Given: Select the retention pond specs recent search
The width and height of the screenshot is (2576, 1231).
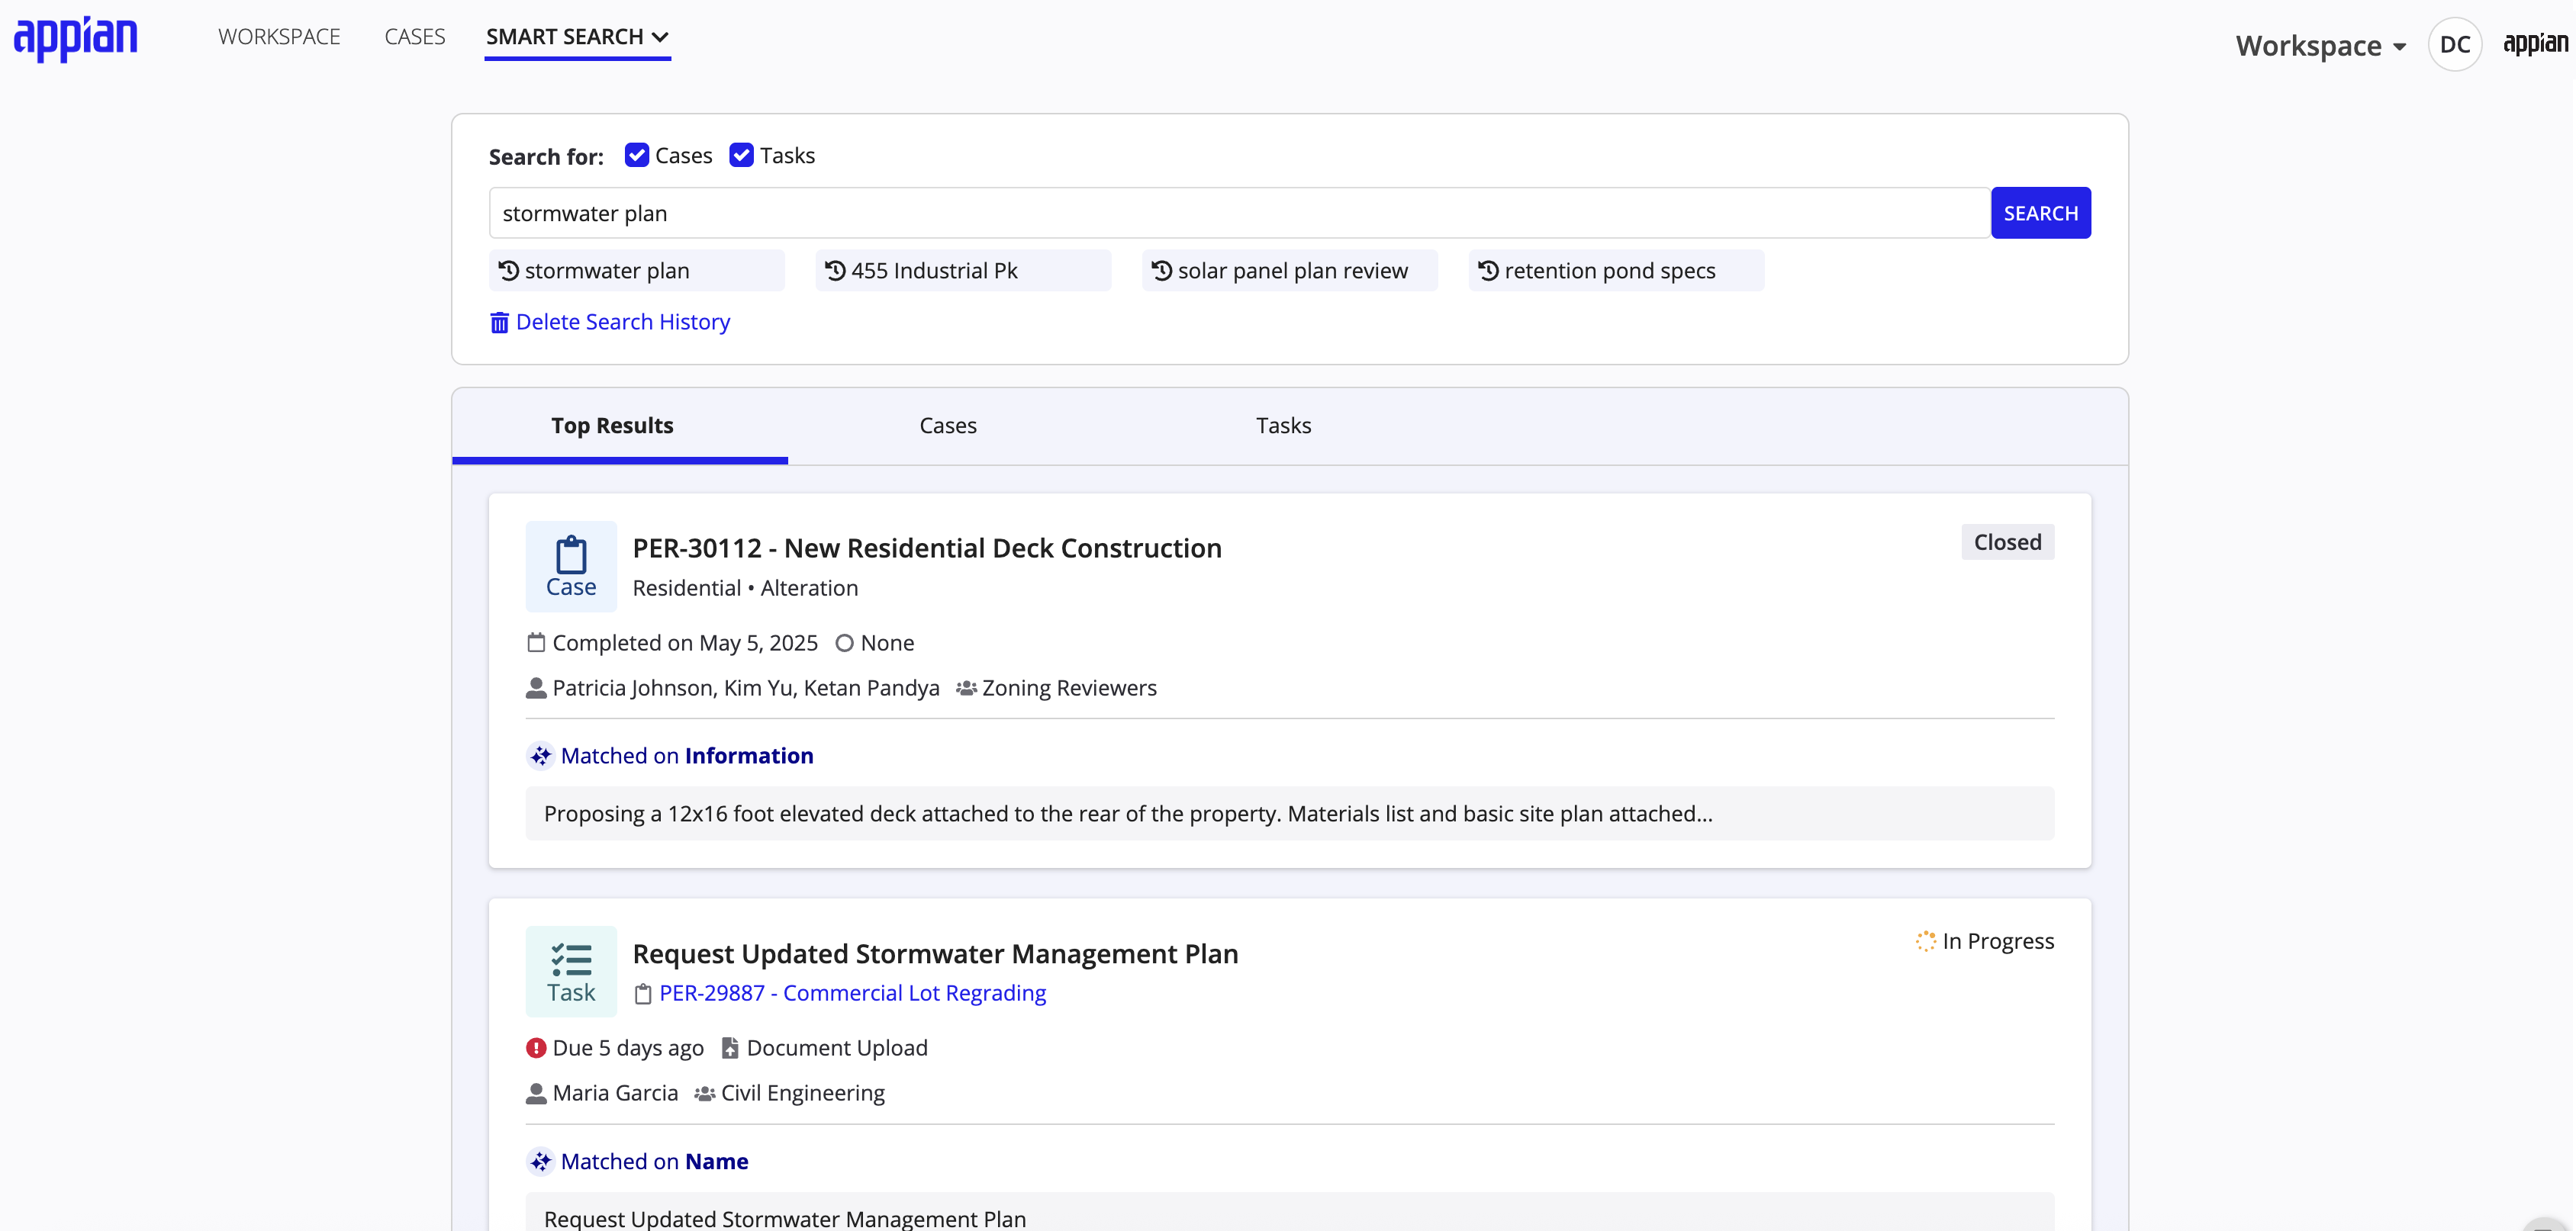Looking at the screenshot, I should tap(1616, 271).
